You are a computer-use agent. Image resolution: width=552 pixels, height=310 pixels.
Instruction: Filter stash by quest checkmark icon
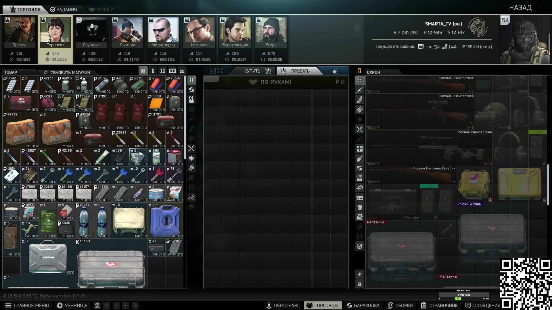click(x=359, y=246)
